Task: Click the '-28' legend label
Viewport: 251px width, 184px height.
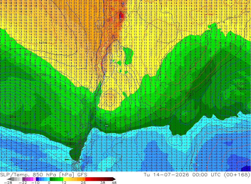Action: click(8, 183)
